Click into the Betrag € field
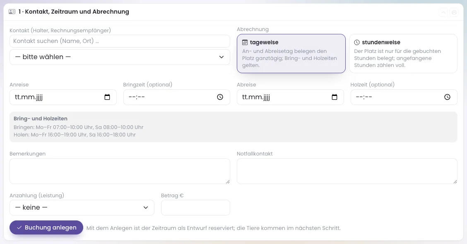 pos(195,208)
